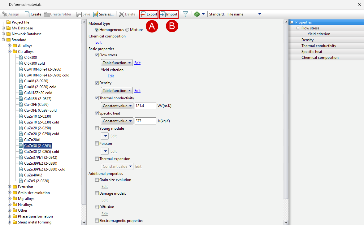Click the Specific heat value field
This screenshot has height=225, width=364.
145,121
